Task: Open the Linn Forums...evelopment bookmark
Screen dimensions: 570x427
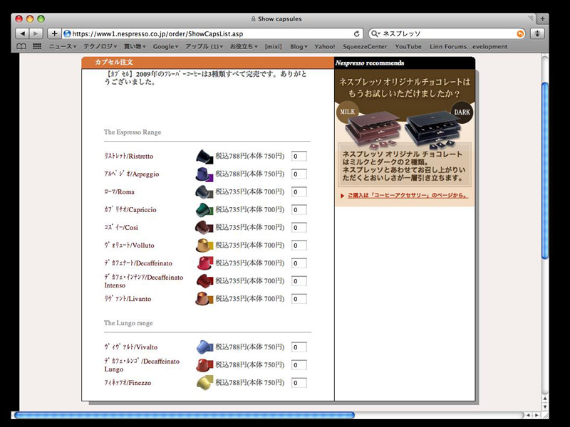Action: (468, 46)
